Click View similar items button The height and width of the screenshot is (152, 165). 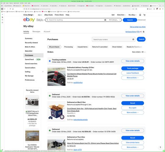point(133,143)
